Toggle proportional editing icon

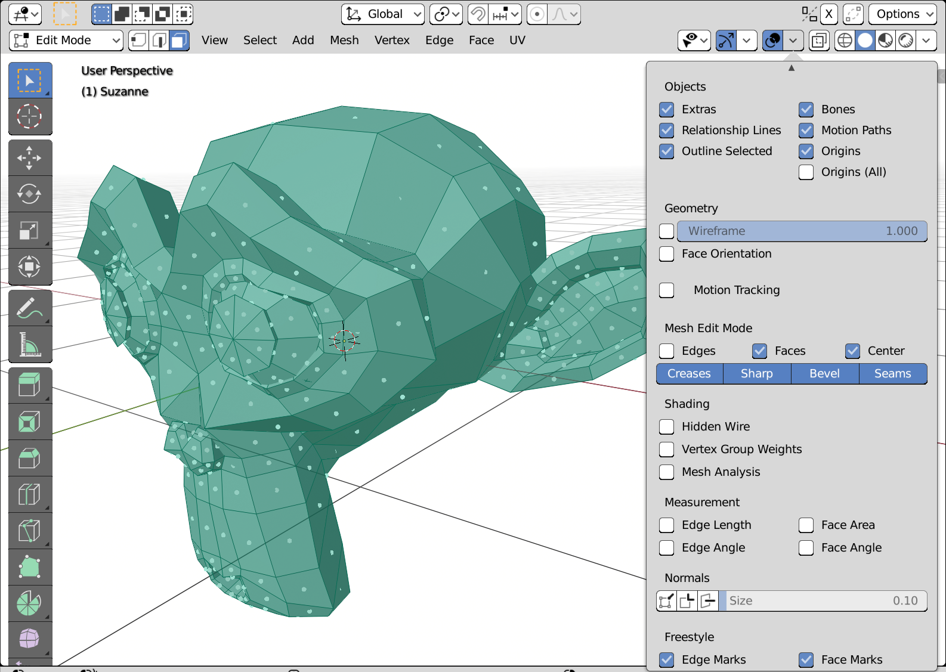(537, 14)
